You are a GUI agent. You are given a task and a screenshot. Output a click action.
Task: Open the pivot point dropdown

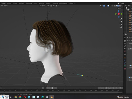(48, 6)
